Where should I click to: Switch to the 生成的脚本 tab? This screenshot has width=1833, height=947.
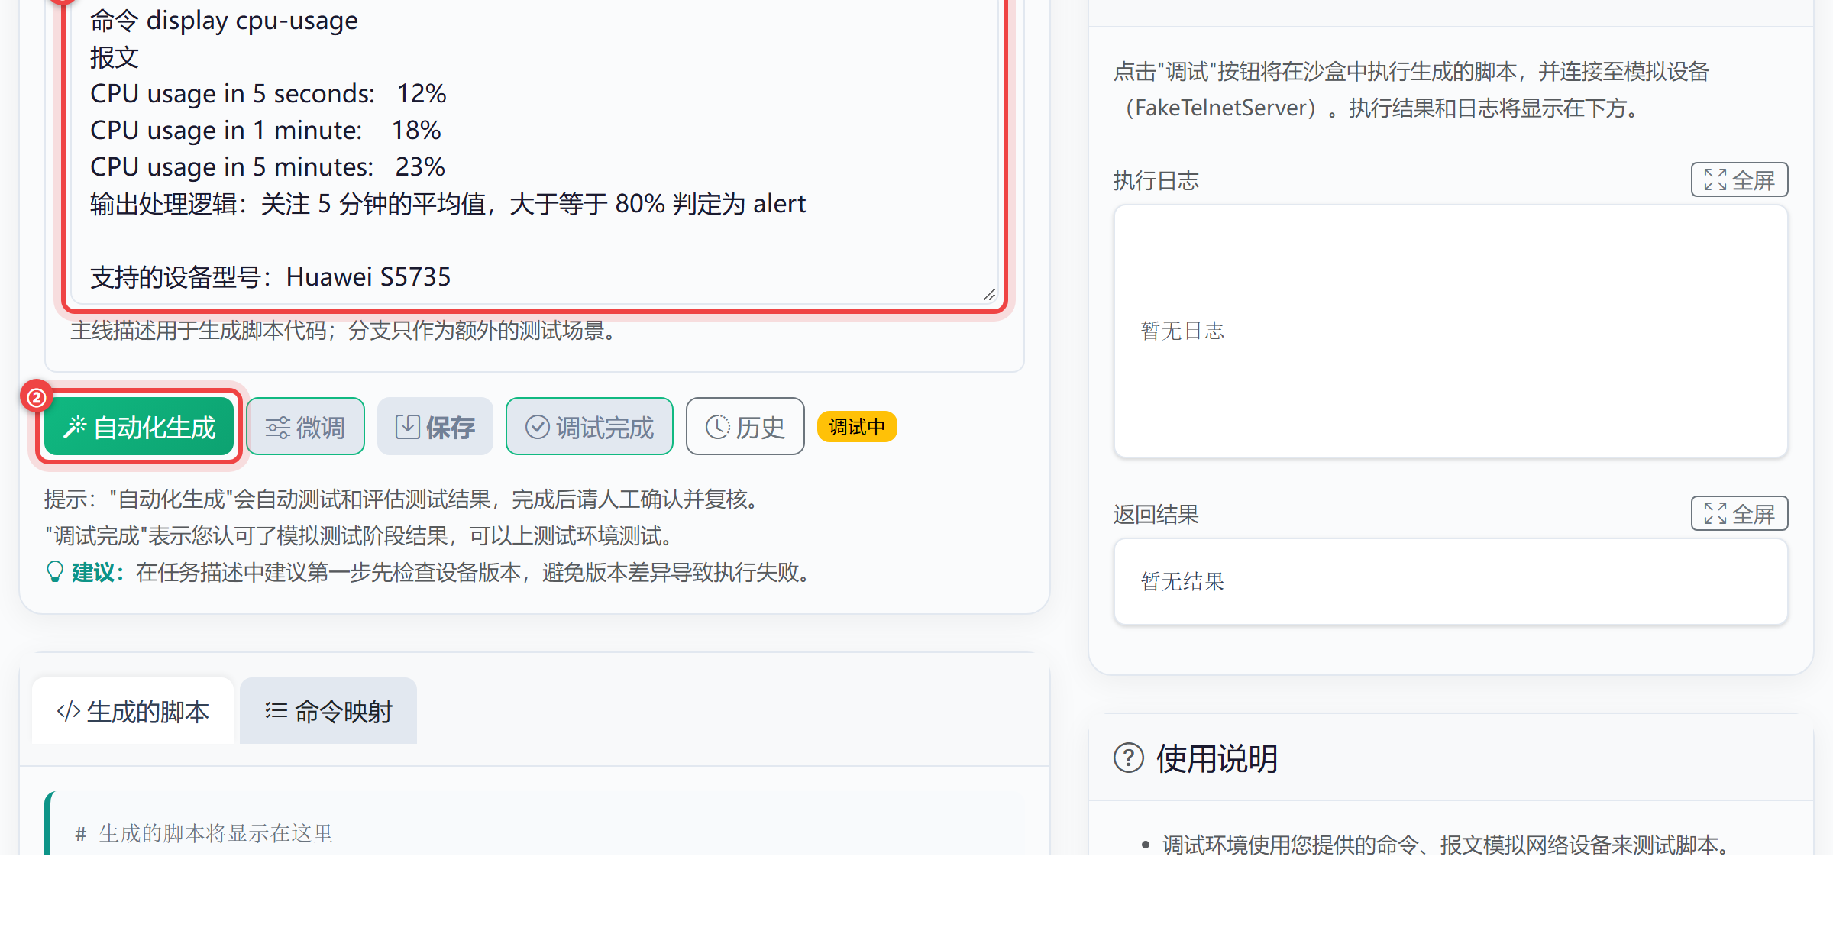[x=133, y=711]
